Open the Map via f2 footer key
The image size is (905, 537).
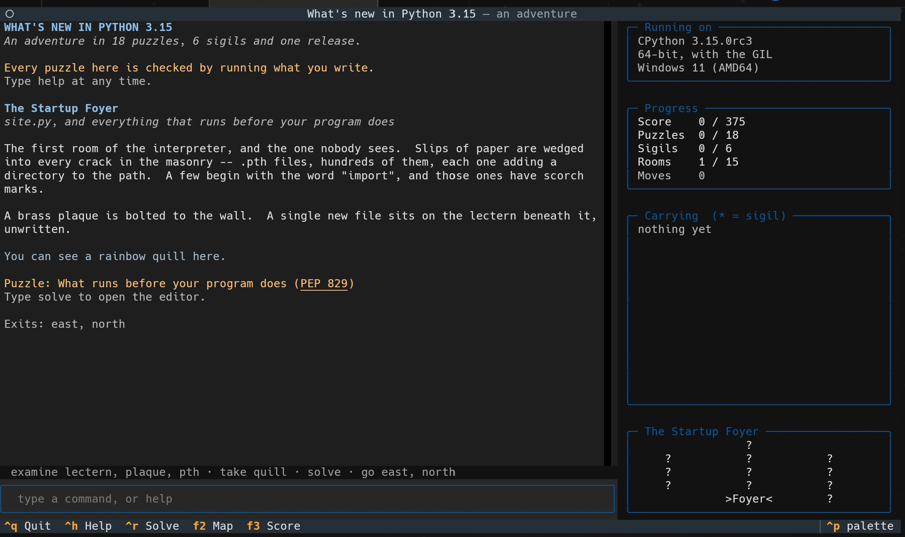(213, 526)
